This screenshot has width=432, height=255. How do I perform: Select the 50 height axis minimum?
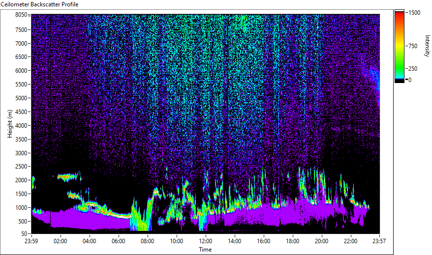pos(24,233)
